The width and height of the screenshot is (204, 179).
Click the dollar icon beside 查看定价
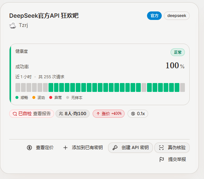tap(29, 148)
